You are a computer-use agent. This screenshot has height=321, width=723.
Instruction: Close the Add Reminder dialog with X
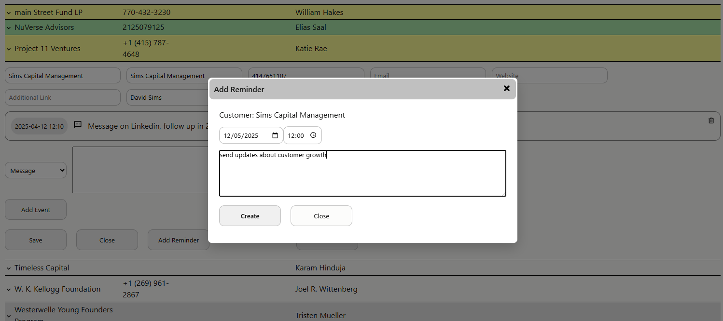[506, 89]
